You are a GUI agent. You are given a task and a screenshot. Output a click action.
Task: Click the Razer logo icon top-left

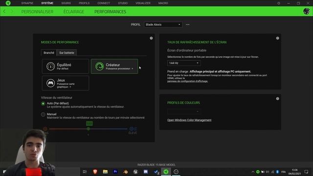point(8,3)
